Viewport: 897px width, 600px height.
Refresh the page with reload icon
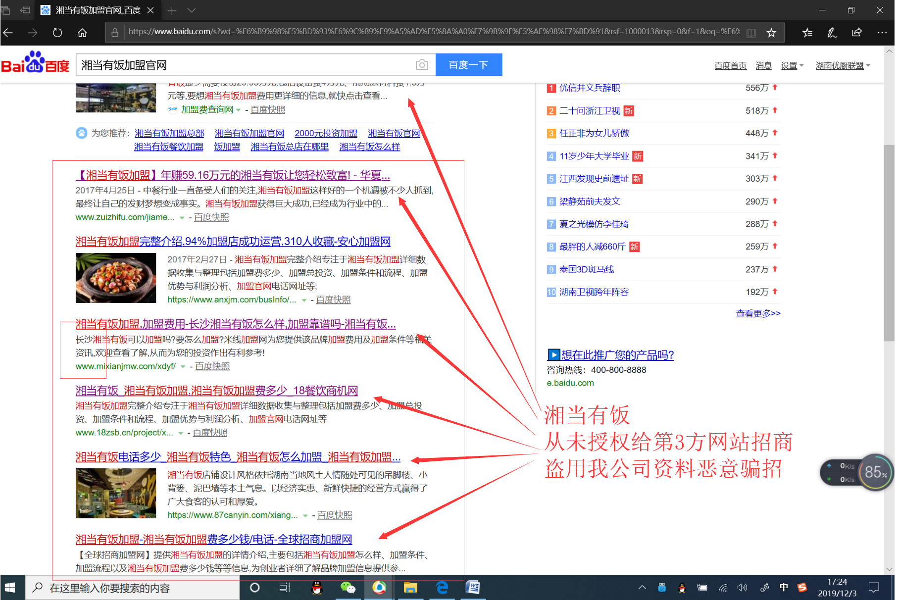pyautogui.click(x=57, y=33)
